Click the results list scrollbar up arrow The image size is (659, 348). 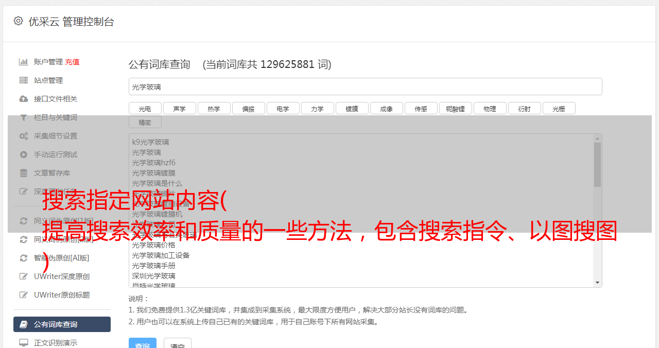[597, 138]
